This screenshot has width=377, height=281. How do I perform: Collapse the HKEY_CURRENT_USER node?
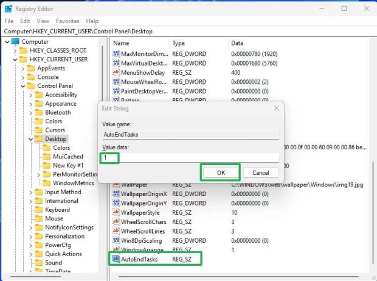[x=15, y=59]
